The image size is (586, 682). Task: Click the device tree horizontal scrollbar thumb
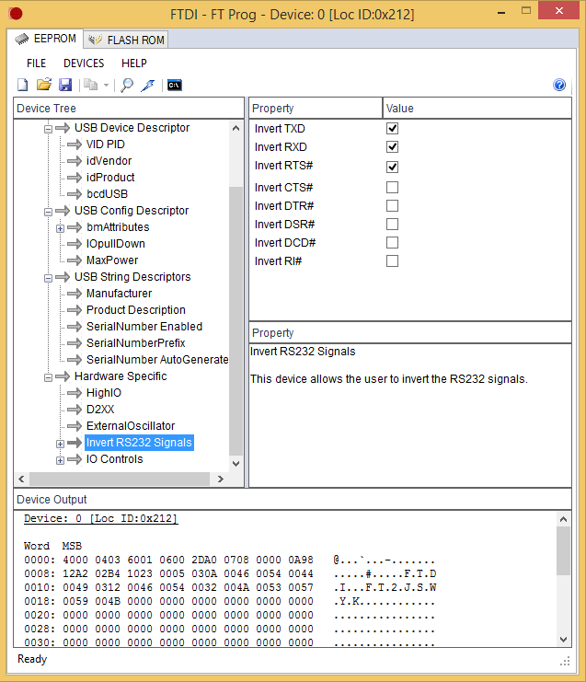click(x=120, y=479)
